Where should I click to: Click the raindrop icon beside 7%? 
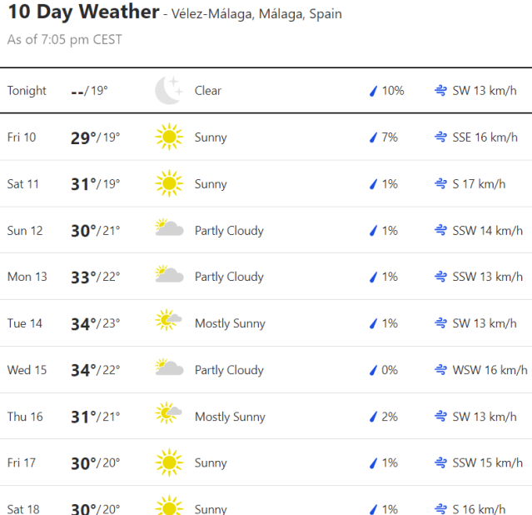[374, 137]
